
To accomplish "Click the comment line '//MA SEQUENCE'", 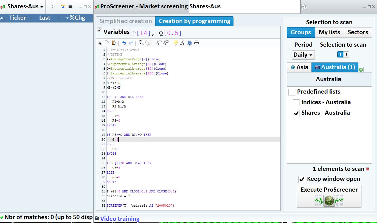I will [119, 78].
